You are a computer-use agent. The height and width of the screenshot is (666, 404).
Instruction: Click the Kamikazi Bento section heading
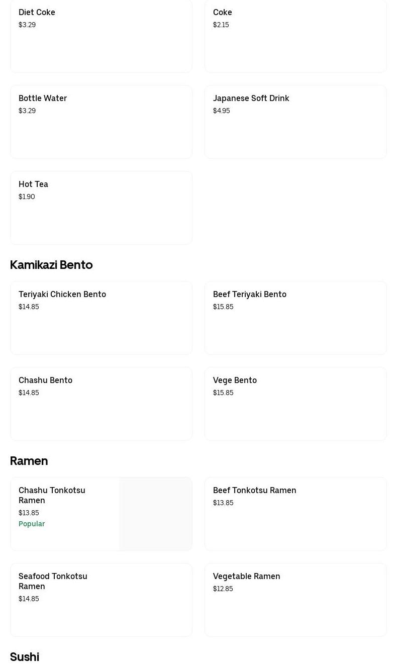pos(51,265)
